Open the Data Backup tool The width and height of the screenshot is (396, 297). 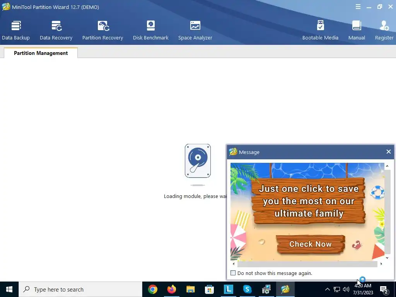(x=15, y=30)
